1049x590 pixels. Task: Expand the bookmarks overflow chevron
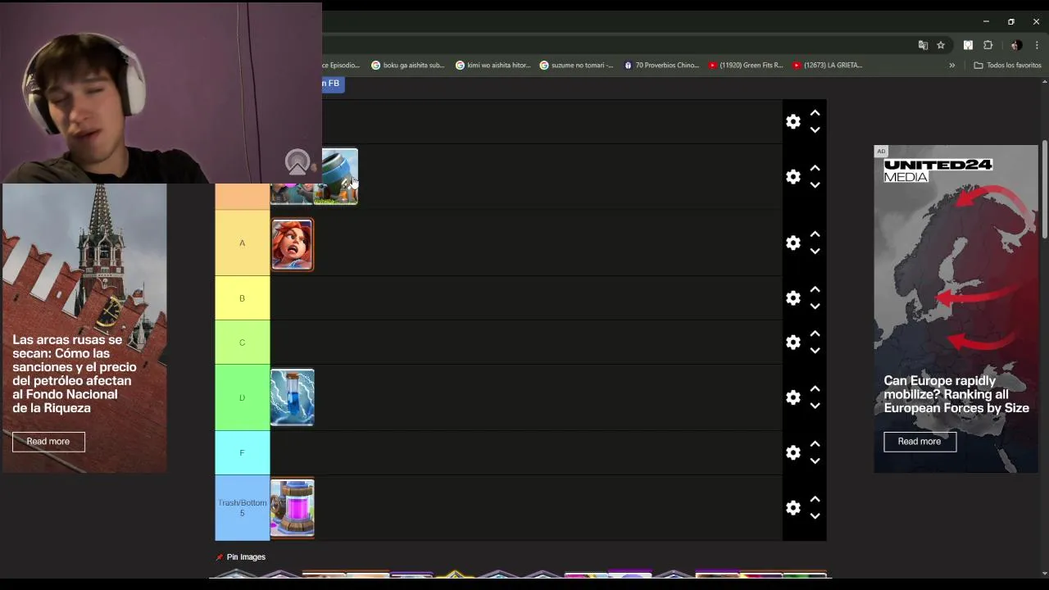tap(951, 66)
